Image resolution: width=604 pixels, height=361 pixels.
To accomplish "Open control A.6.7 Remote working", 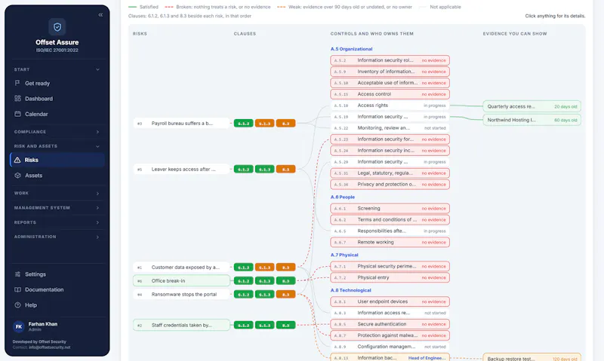I will click(x=390, y=242).
